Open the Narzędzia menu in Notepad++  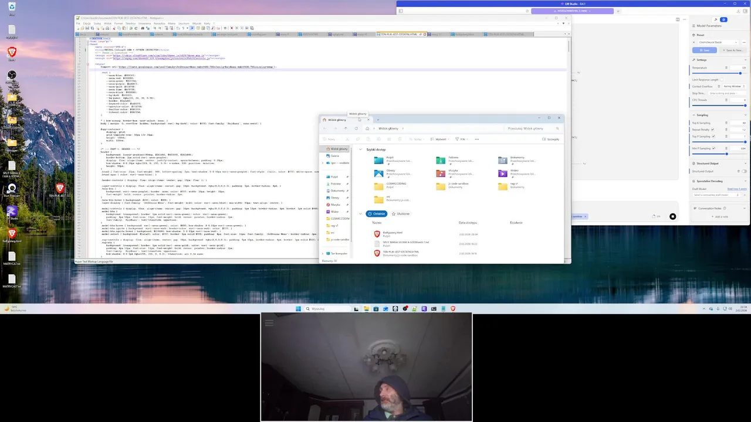coord(160,23)
